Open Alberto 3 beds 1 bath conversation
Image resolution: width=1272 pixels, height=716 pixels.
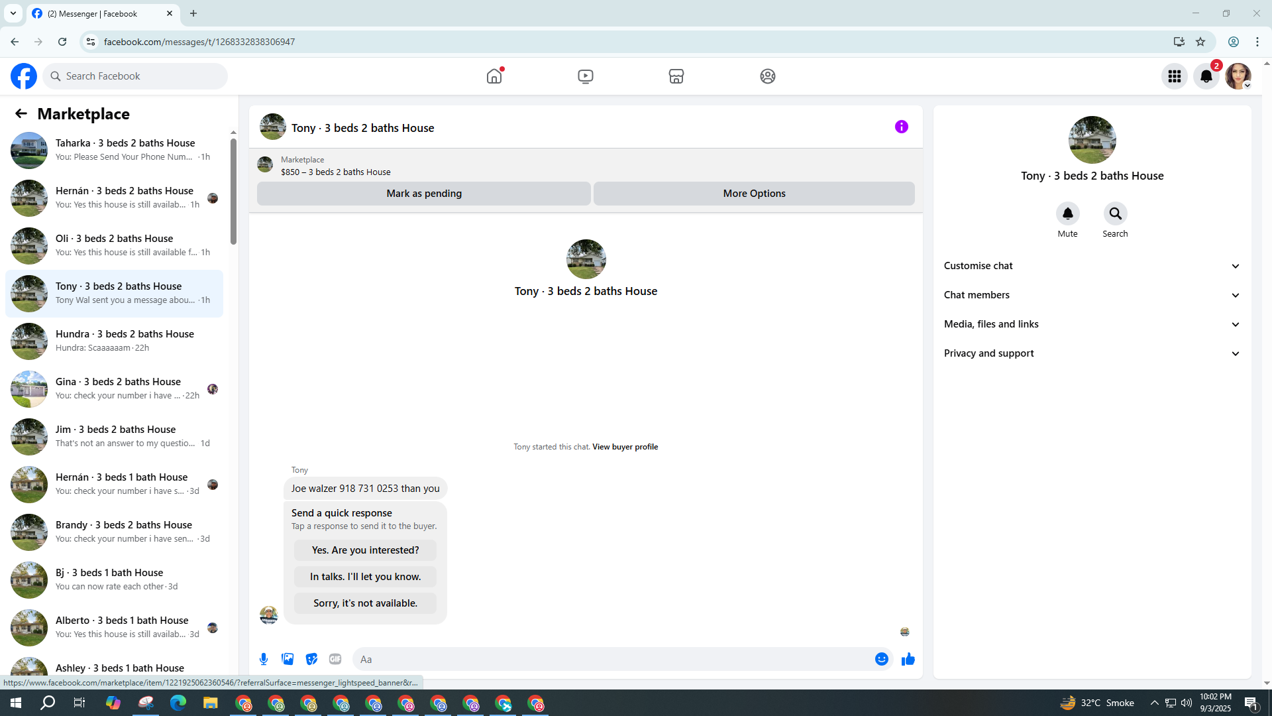pyautogui.click(x=114, y=628)
